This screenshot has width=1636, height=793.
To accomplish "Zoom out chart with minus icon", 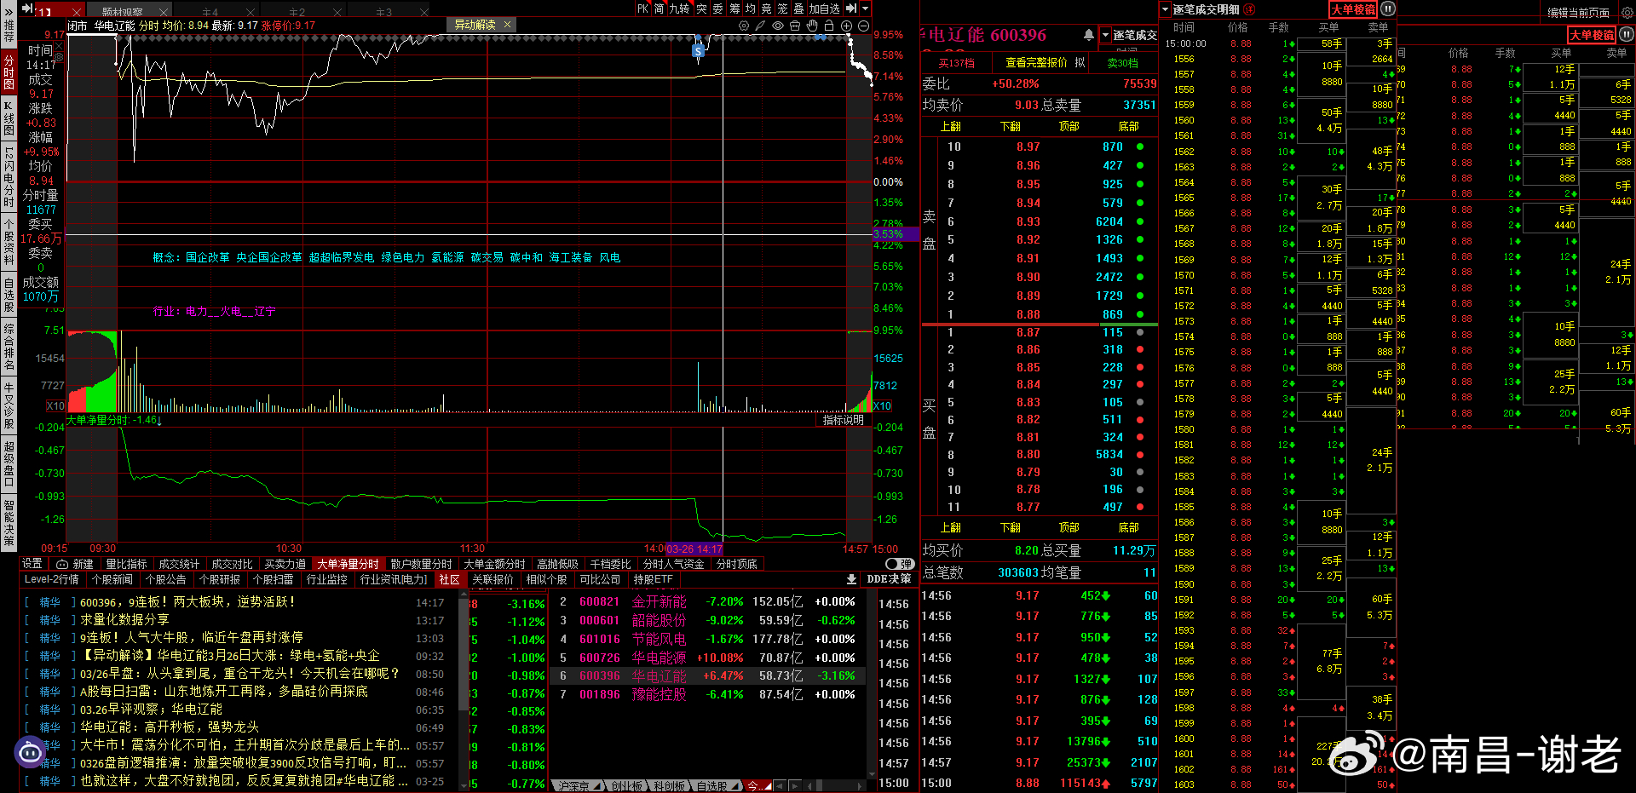I will 863,26.
